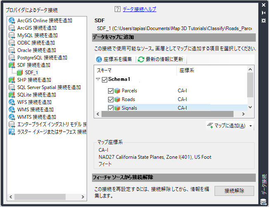Click the Signals row CA-I coordinate cell
Image resolution: width=269 pixels, height=207 pixels.
click(182, 108)
